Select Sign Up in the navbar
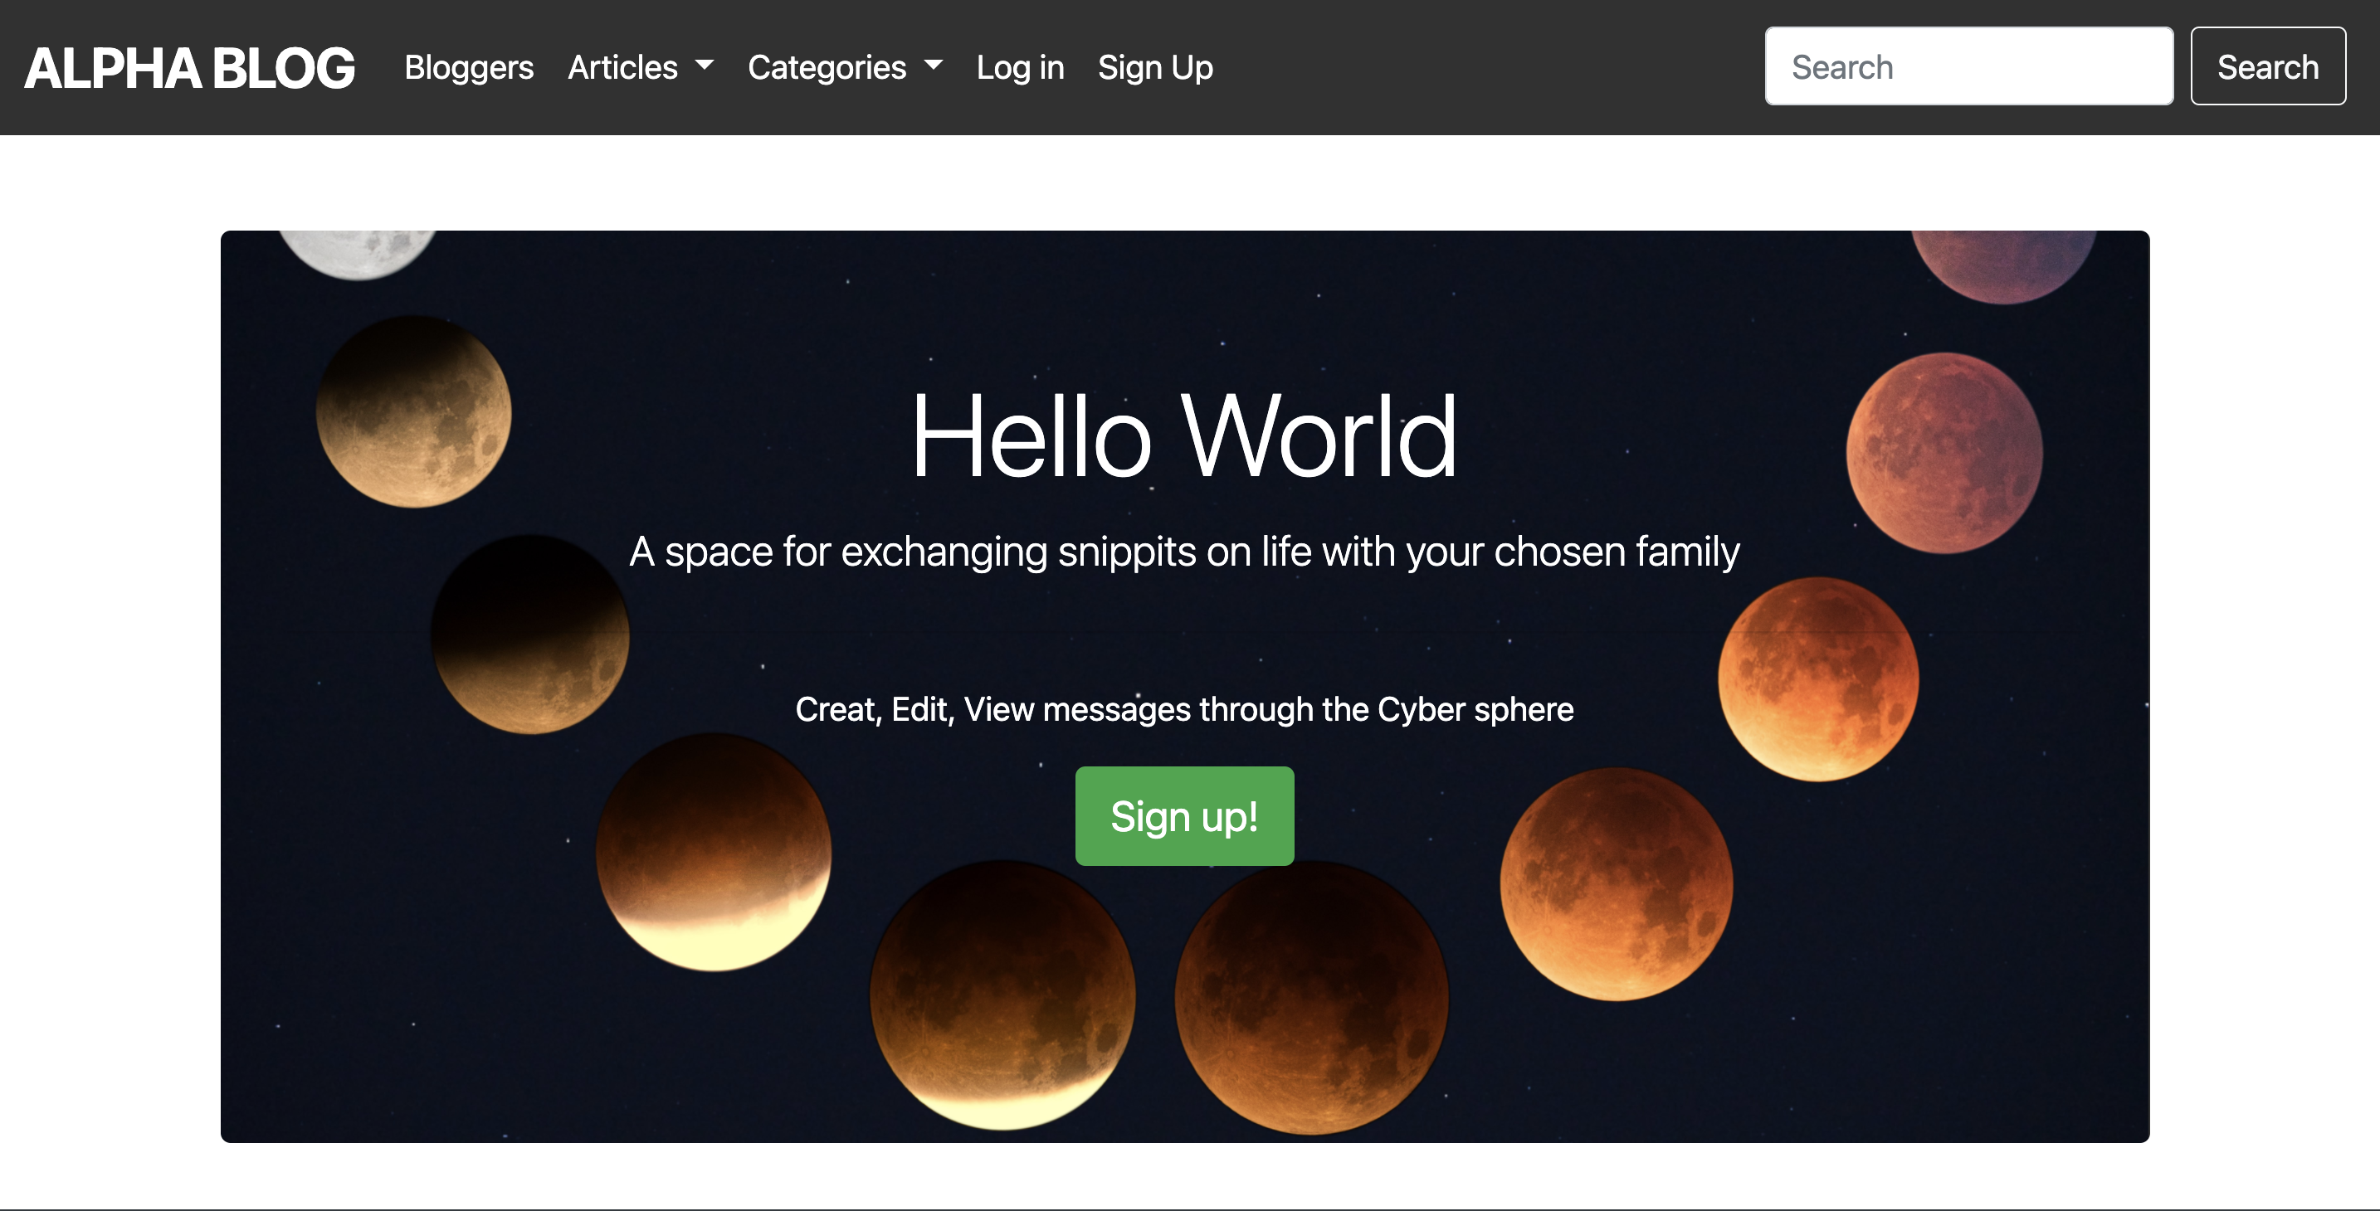The image size is (2380, 1211). (x=1155, y=67)
